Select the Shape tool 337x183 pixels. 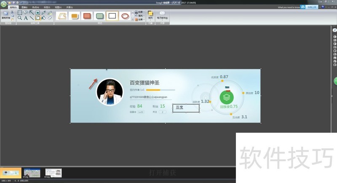[x=37, y=18]
